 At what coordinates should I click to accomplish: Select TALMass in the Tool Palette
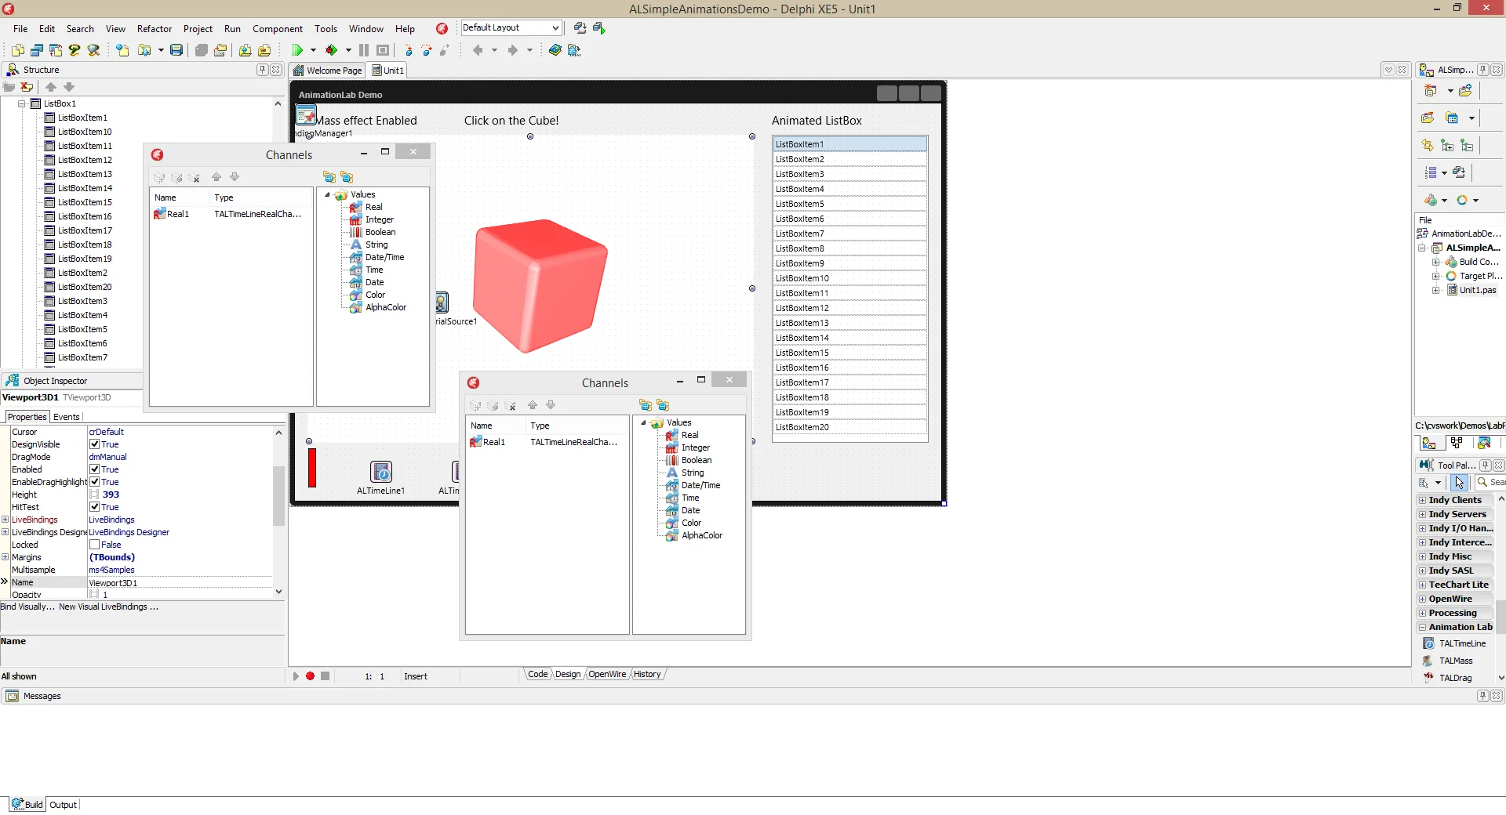[x=1456, y=661]
